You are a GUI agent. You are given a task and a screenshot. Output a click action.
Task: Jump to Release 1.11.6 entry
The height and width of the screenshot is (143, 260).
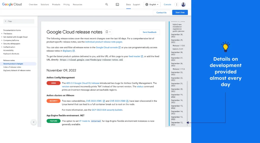click(x=178, y=69)
